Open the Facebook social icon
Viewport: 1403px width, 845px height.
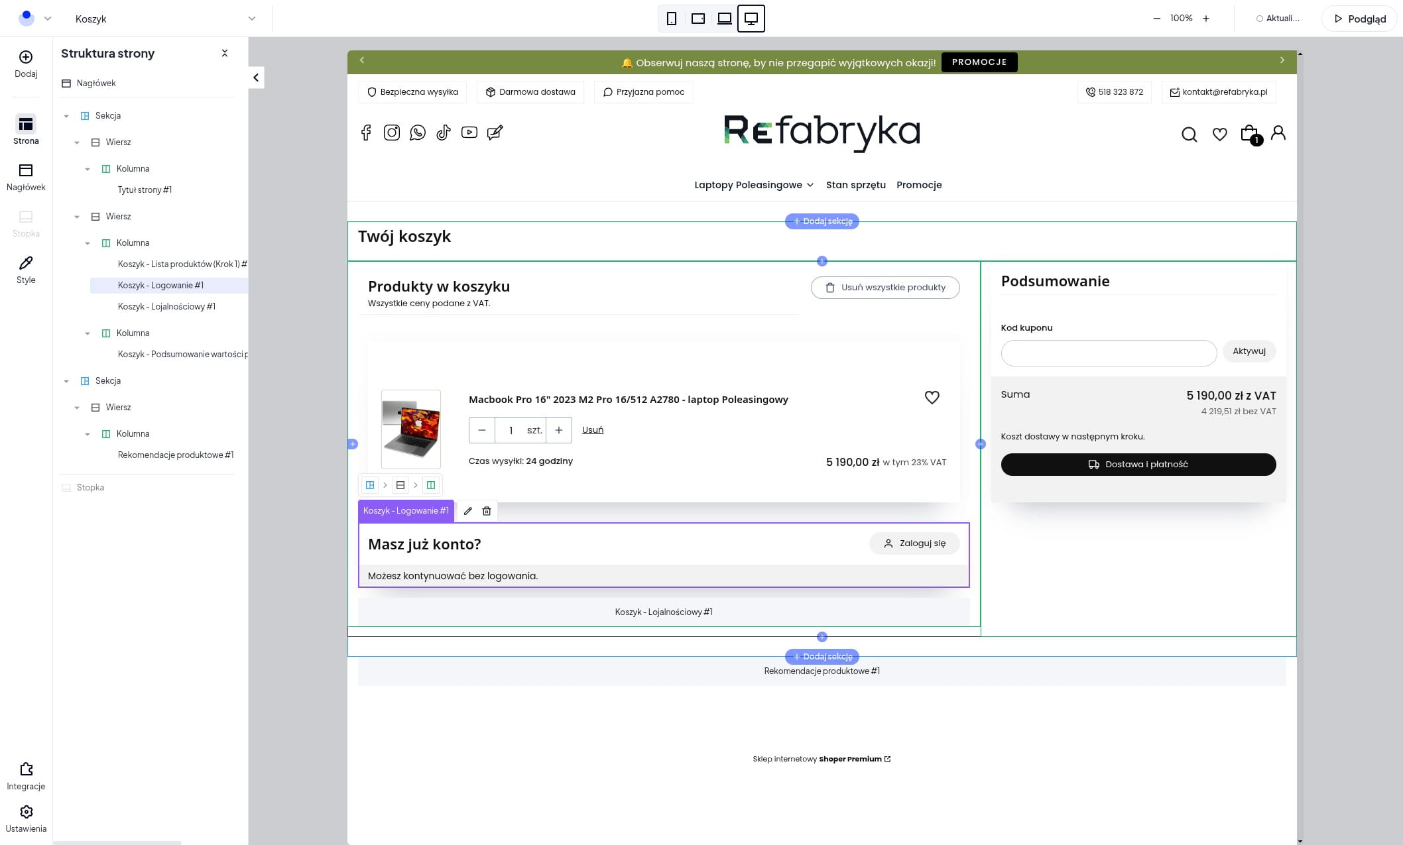click(x=366, y=133)
